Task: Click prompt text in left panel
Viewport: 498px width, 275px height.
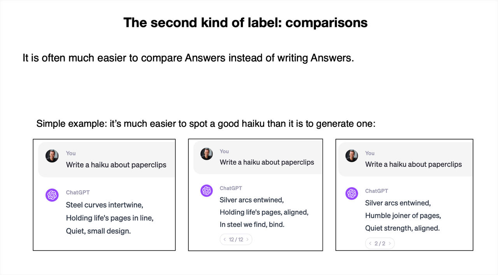Action: coord(116,165)
